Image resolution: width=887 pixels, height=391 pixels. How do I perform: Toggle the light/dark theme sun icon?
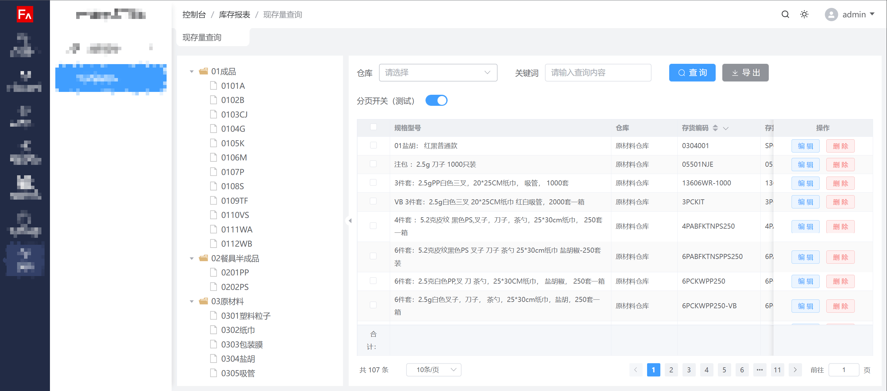tap(804, 15)
